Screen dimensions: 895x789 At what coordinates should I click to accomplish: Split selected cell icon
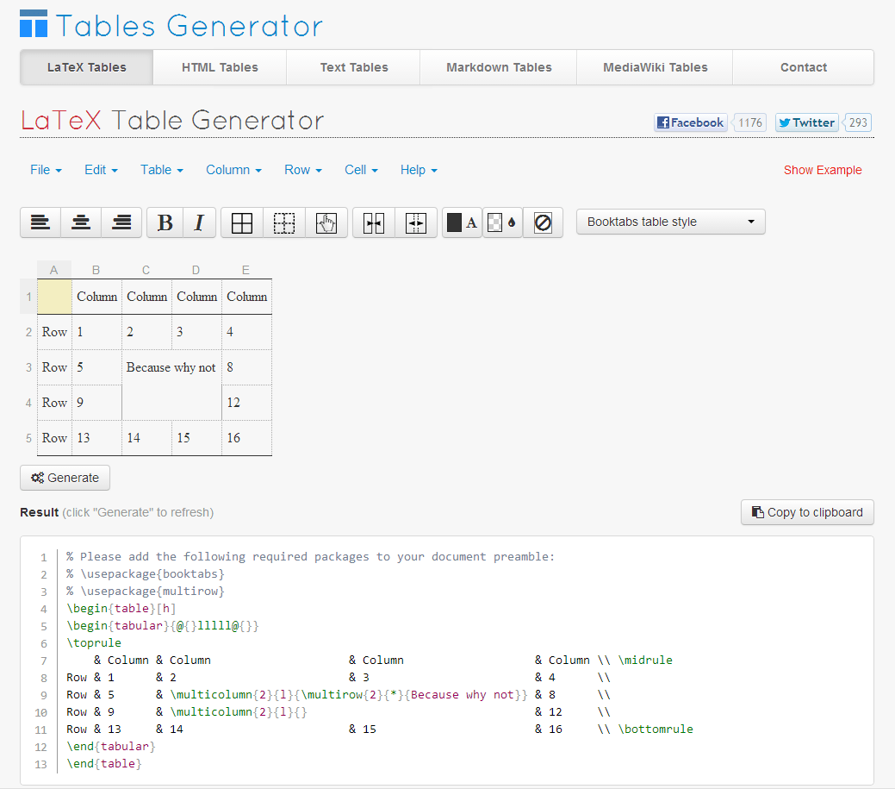416,222
